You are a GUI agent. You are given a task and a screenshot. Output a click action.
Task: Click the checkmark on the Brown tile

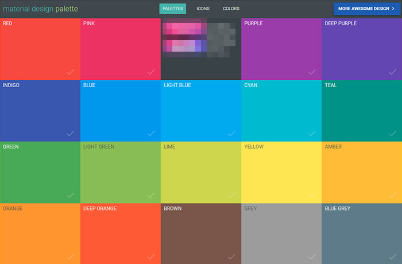[x=231, y=257]
